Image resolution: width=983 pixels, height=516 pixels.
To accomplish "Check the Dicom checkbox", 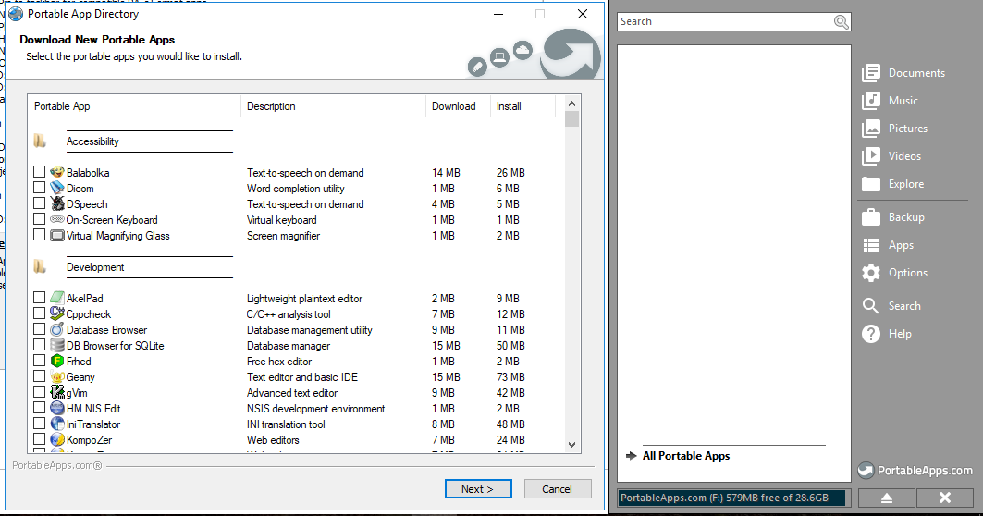I will [x=40, y=188].
